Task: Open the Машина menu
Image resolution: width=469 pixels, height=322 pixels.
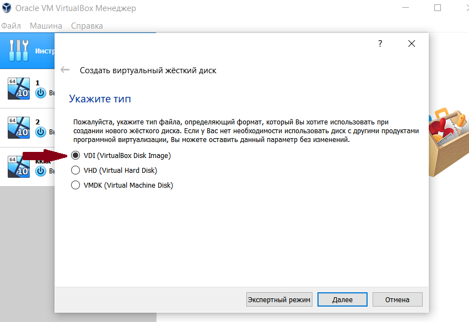Action: pos(46,26)
